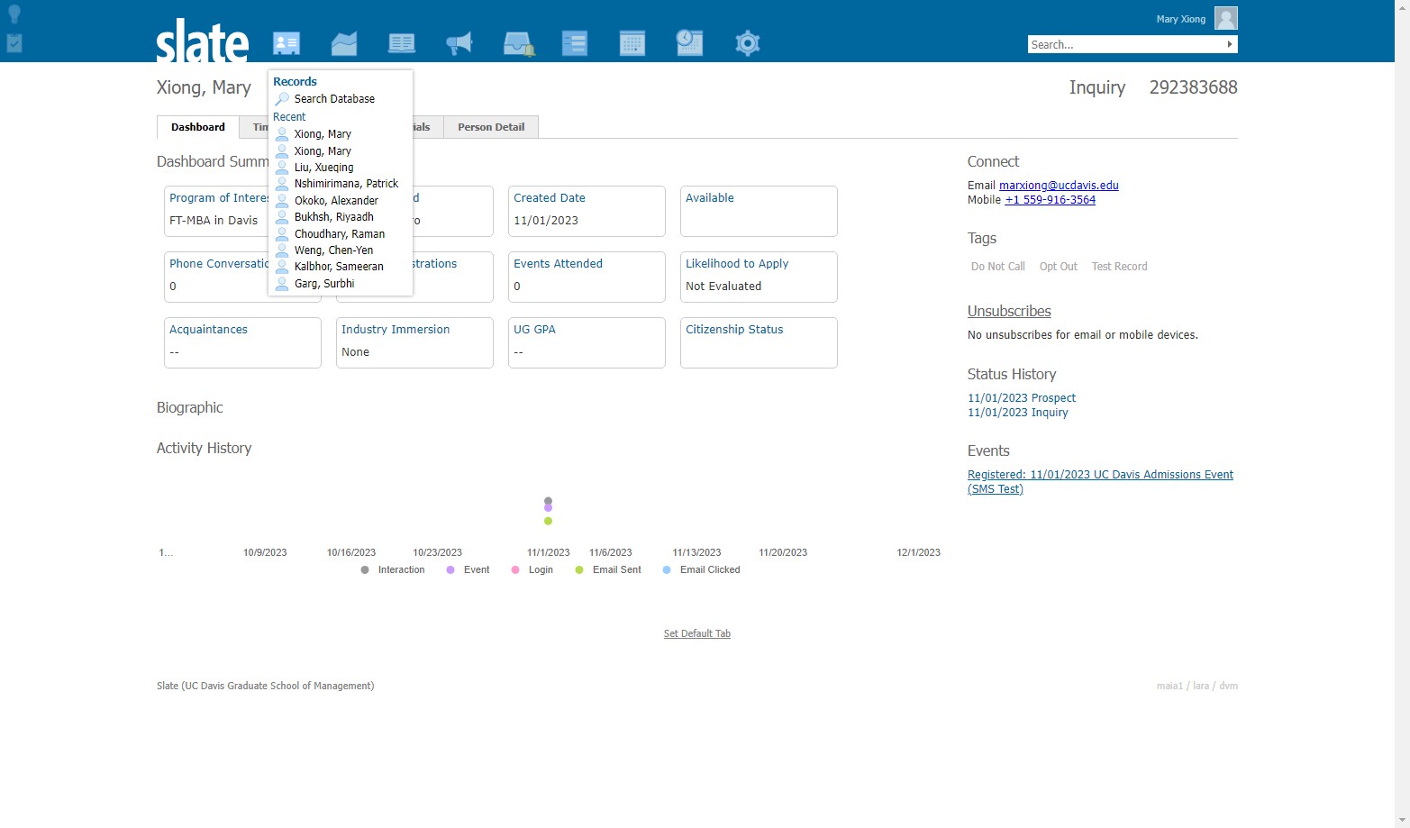Submit the search with the arrow button
1410x828 pixels.
pyautogui.click(x=1230, y=44)
